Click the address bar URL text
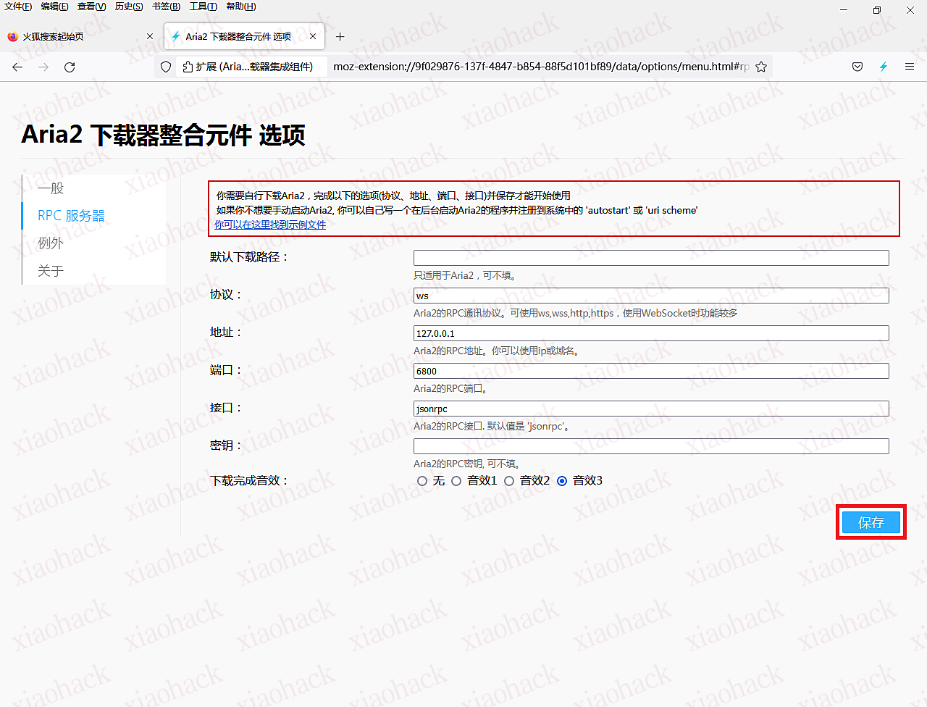 (x=541, y=67)
